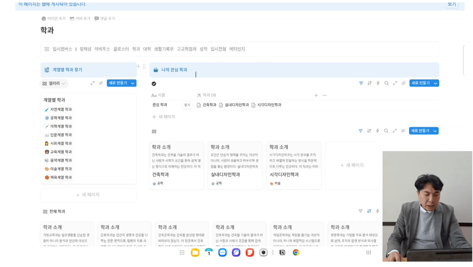
Task: Open the Notion app in the taskbar
Action: 282,253
